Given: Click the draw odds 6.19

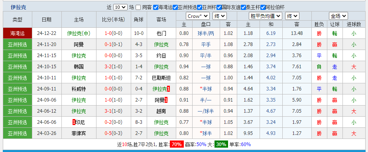Looking at the screenshot, I should pos(271,33).
